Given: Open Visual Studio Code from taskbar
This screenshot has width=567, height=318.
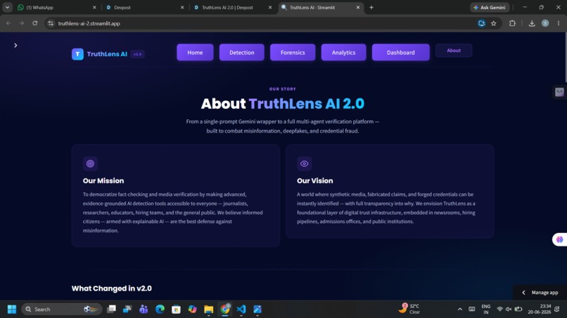Looking at the screenshot, I should point(241,310).
